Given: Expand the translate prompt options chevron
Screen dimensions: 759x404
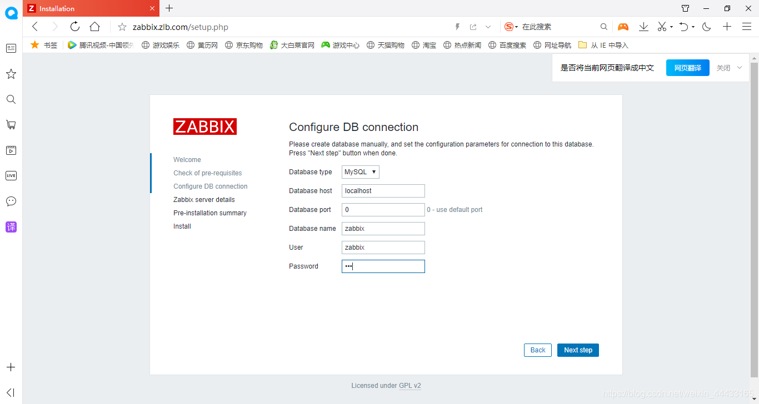Looking at the screenshot, I should (x=740, y=68).
